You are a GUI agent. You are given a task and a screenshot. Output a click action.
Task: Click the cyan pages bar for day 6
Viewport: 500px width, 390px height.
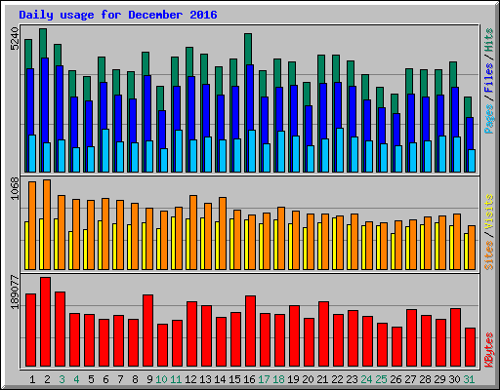[105, 150]
